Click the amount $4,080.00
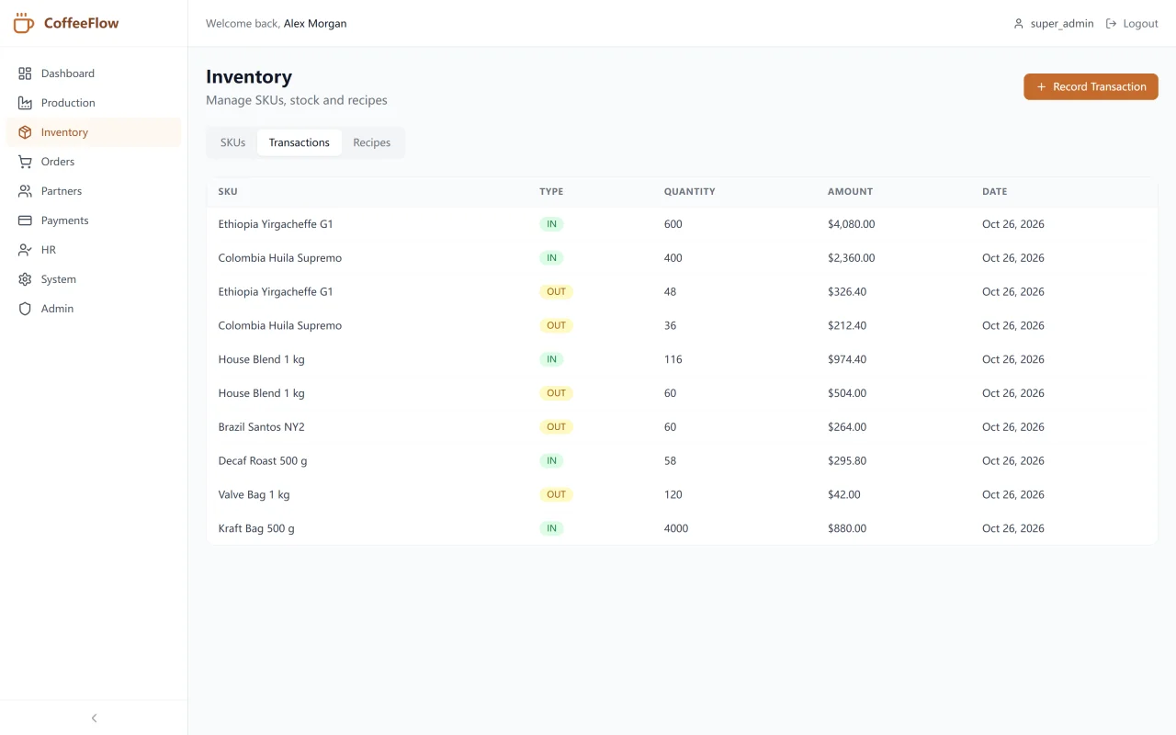1176x735 pixels. click(851, 224)
